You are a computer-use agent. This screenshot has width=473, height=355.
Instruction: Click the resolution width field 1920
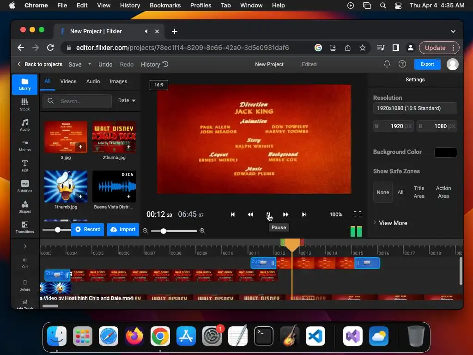tap(394, 126)
